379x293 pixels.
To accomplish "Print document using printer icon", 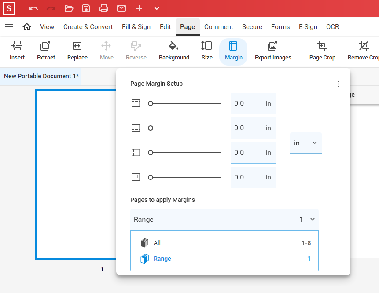I will click(104, 8).
